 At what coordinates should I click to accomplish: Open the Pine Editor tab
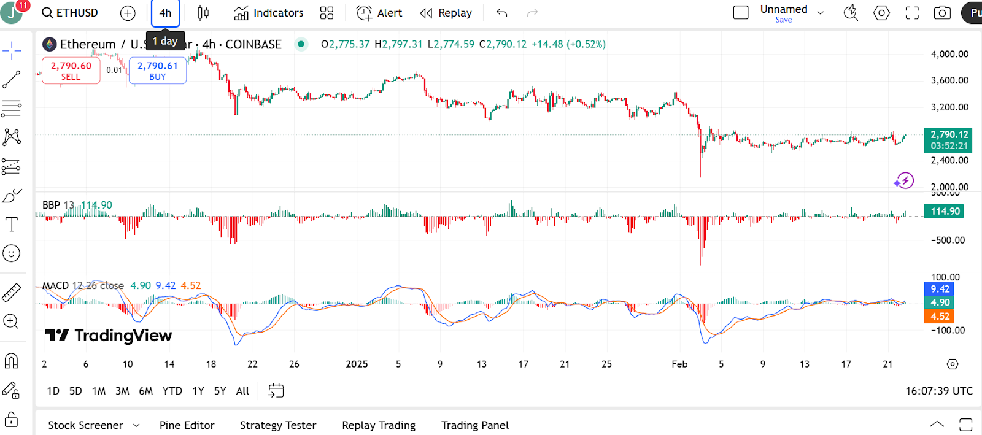pos(187,425)
